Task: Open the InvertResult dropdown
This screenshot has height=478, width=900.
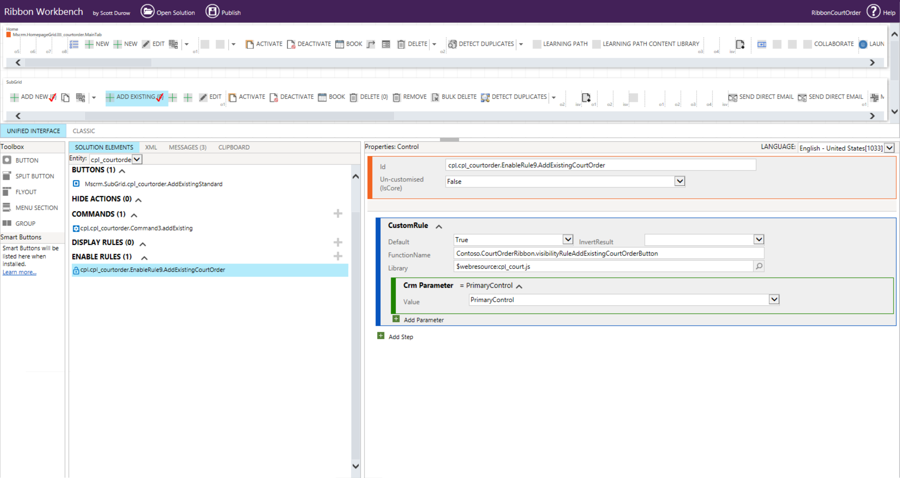Action: click(758, 240)
